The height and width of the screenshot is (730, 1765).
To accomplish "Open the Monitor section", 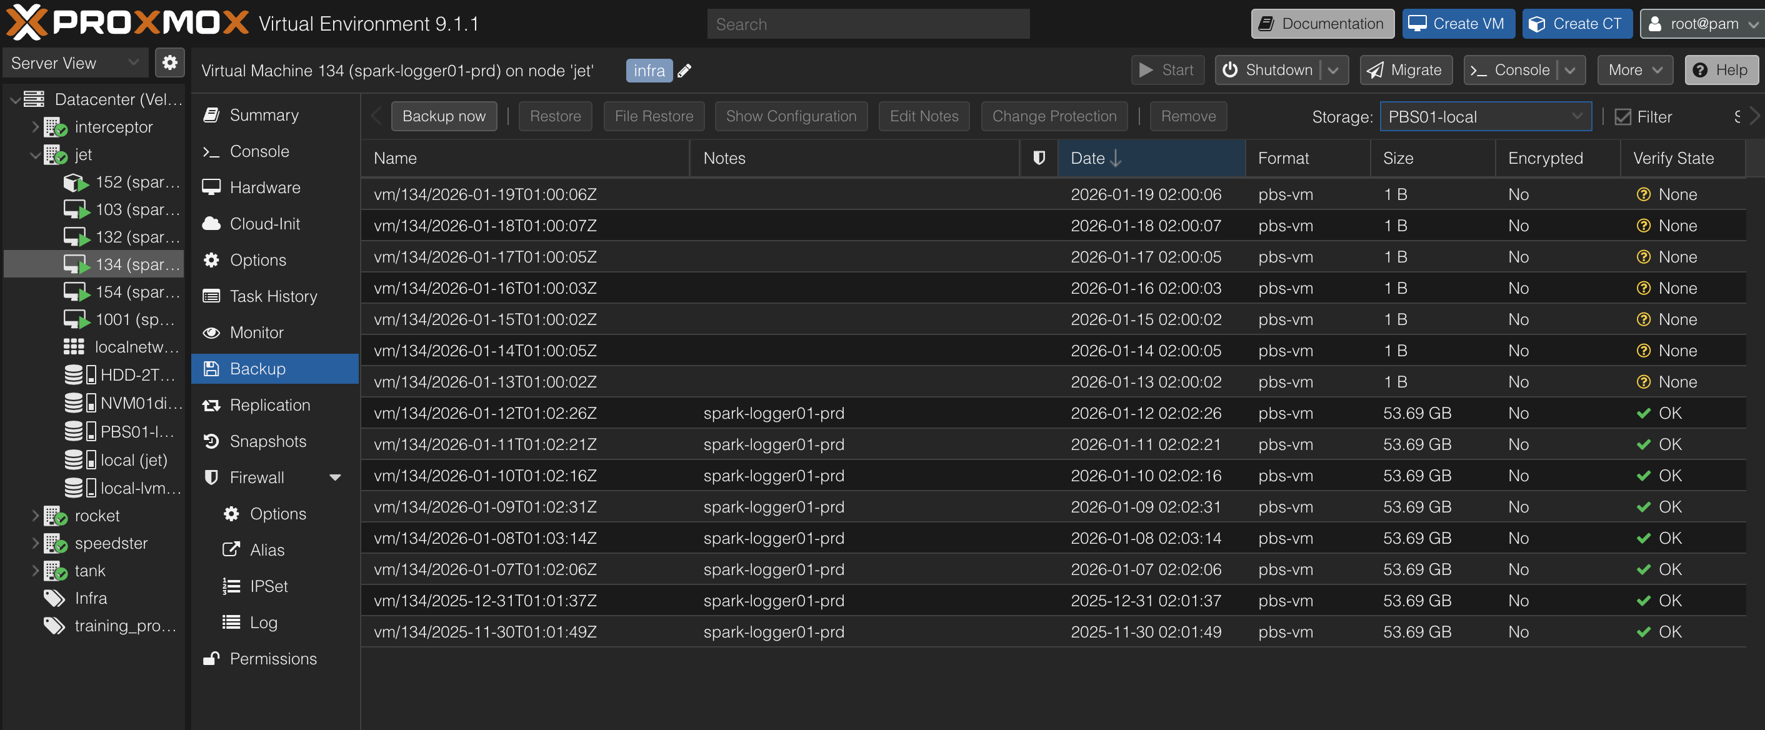I will (275, 332).
